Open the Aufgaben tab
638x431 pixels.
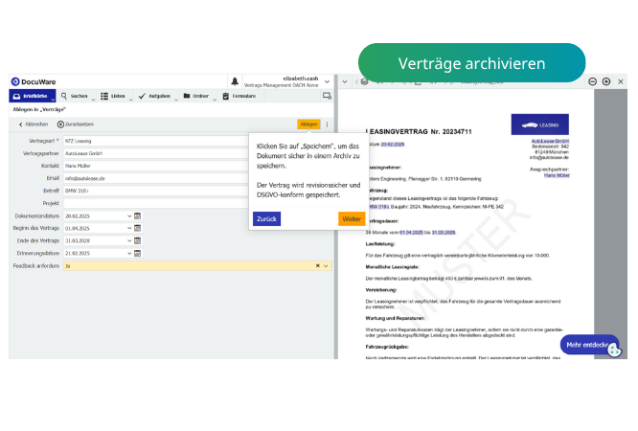(x=154, y=96)
